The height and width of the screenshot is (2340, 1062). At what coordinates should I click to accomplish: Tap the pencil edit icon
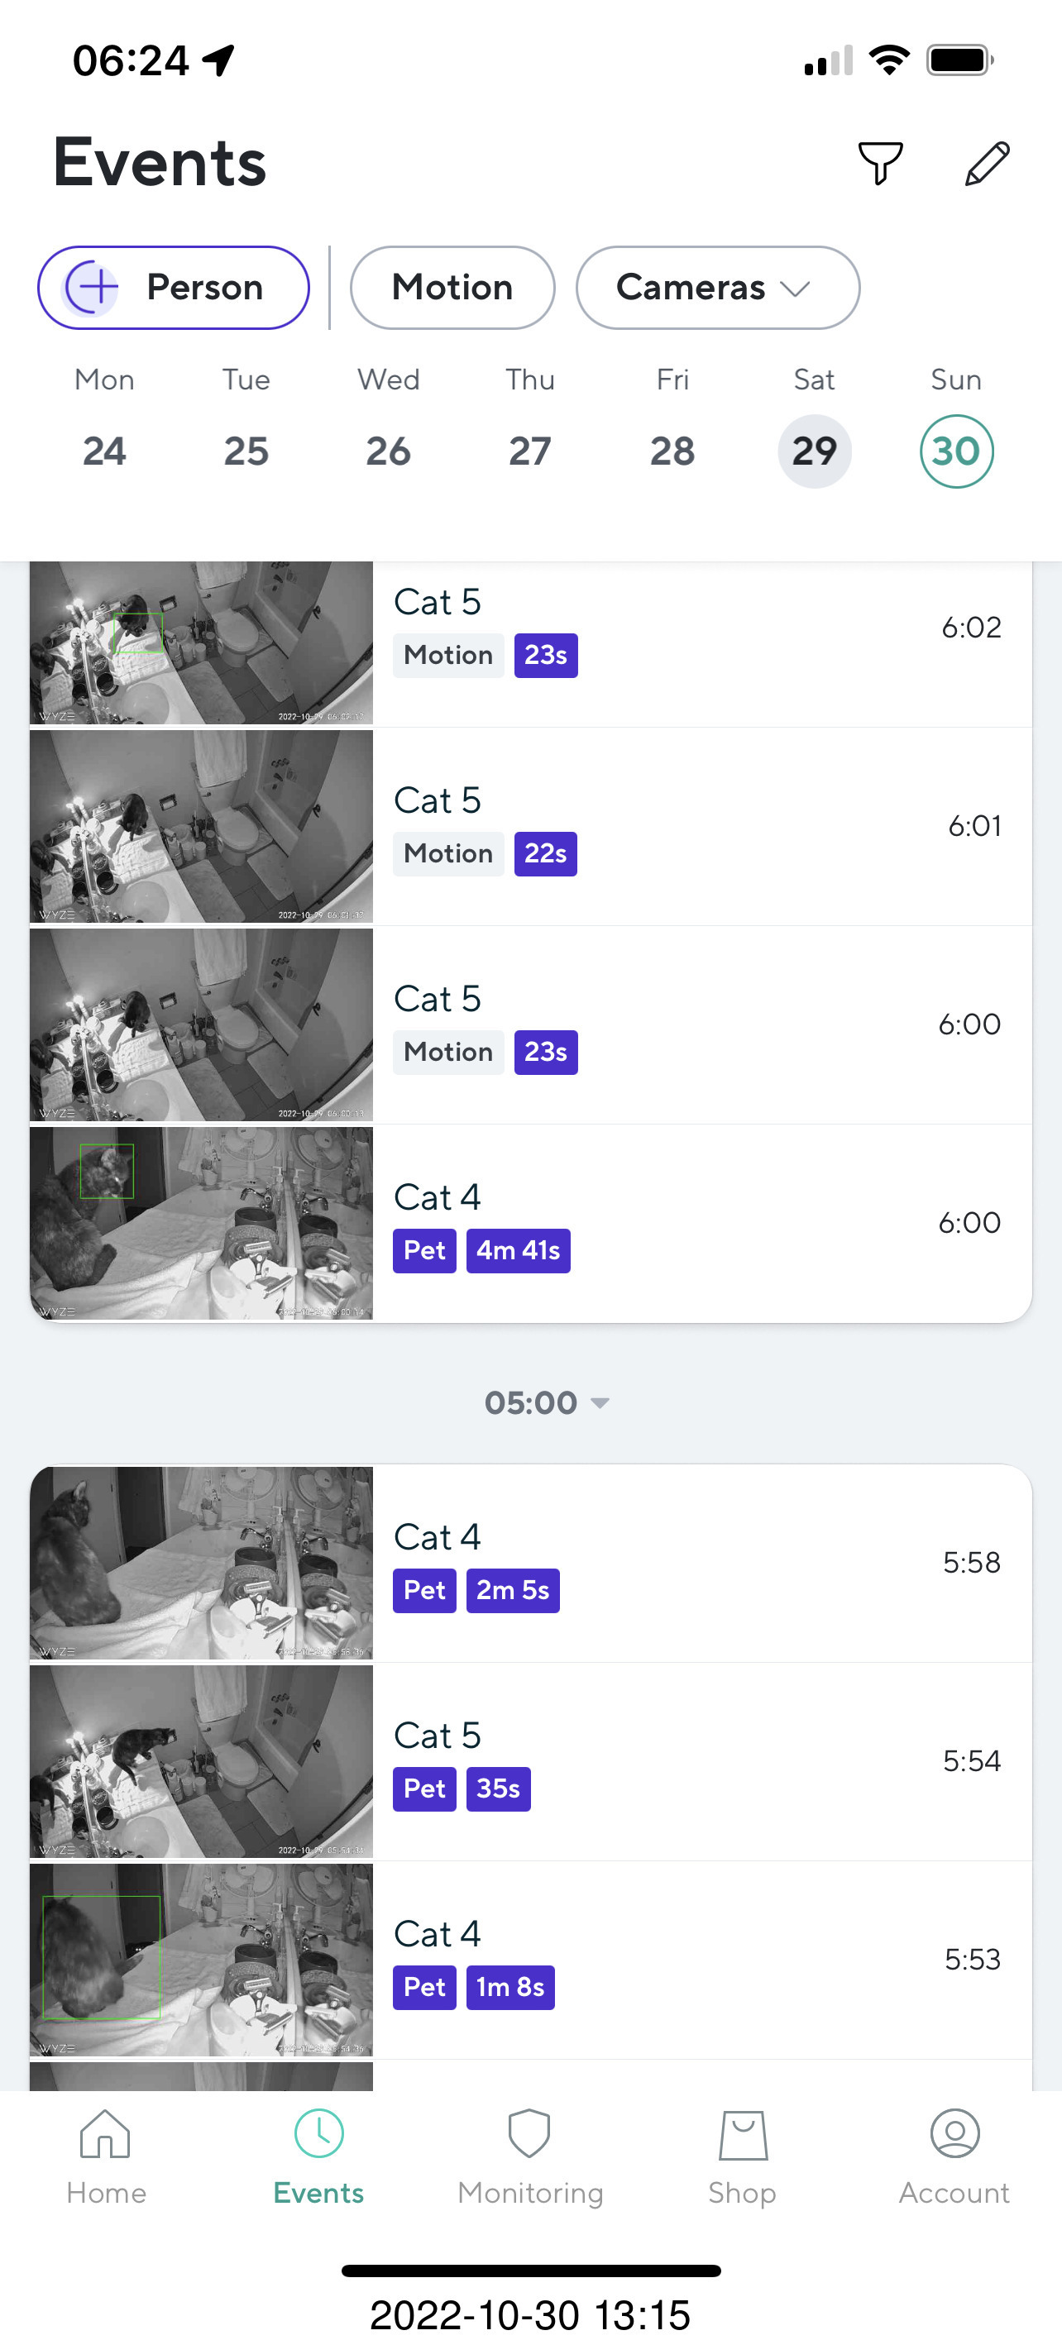click(x=987, y=164)
